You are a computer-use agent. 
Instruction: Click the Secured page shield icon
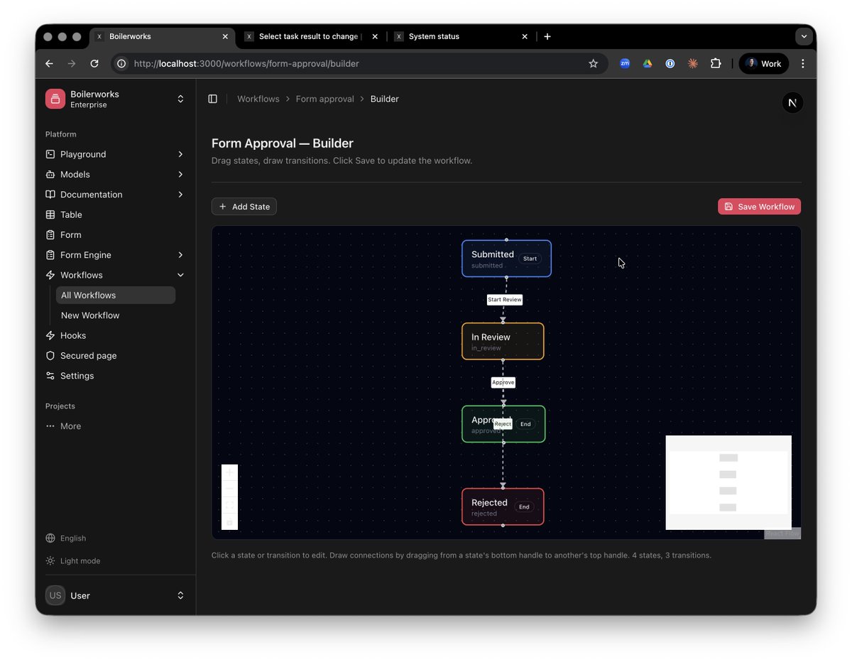[50, 356]
